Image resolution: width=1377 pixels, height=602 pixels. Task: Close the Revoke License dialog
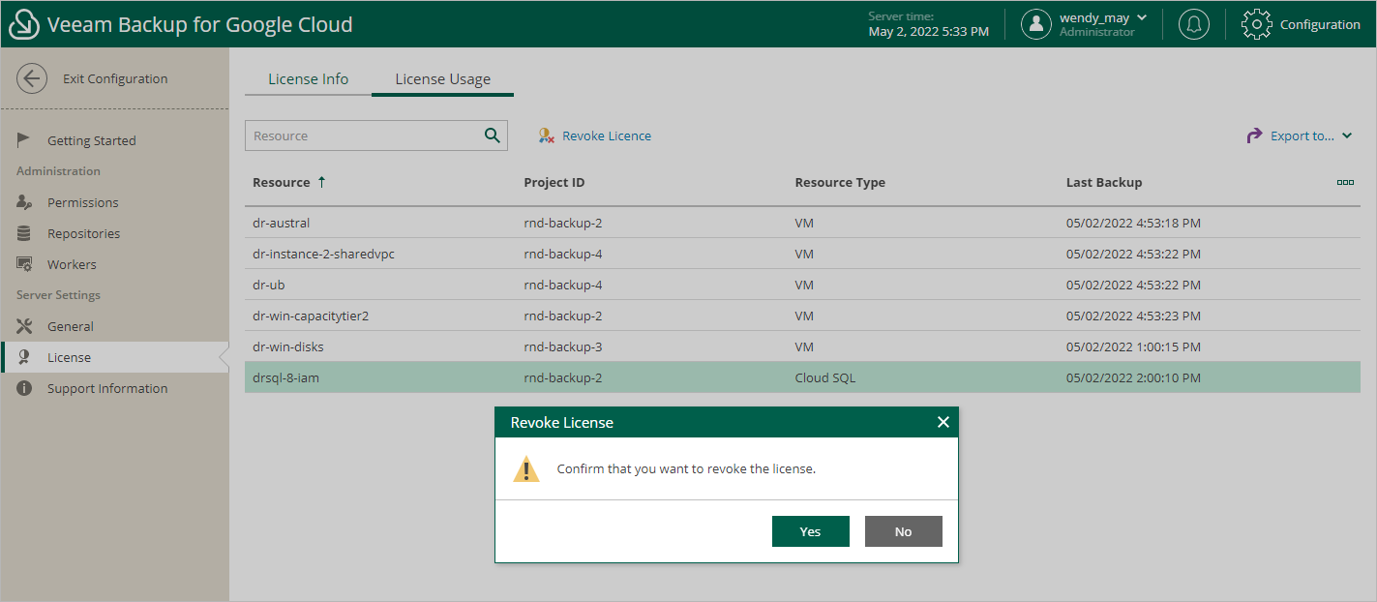pos(943,422)
